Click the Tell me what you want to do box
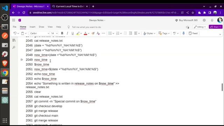 click(x=86, y=27)
